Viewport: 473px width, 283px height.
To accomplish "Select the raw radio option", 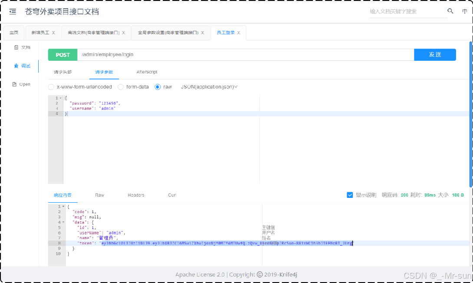I will click(x=158, y=87).
